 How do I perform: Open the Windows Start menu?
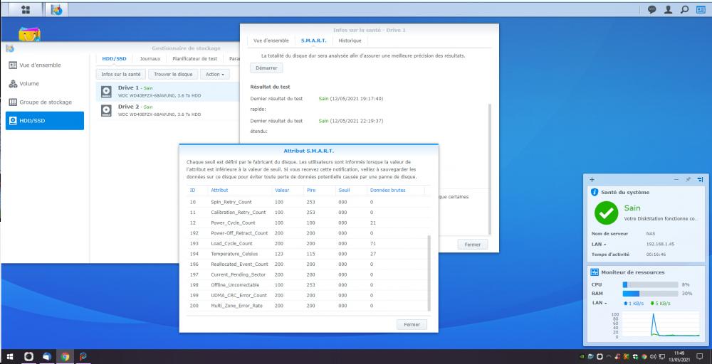coord(9,356)
